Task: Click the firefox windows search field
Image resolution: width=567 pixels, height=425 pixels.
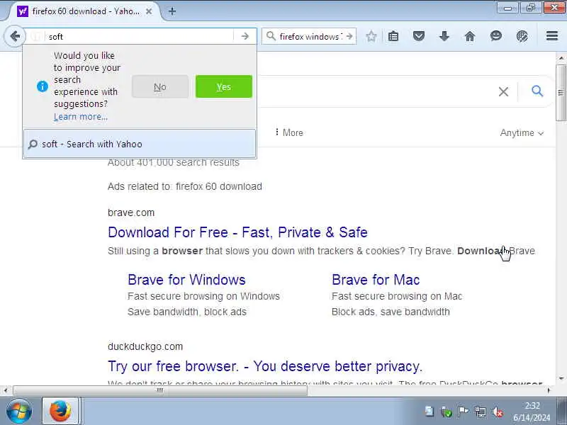Action: click(x=309, y=36)
